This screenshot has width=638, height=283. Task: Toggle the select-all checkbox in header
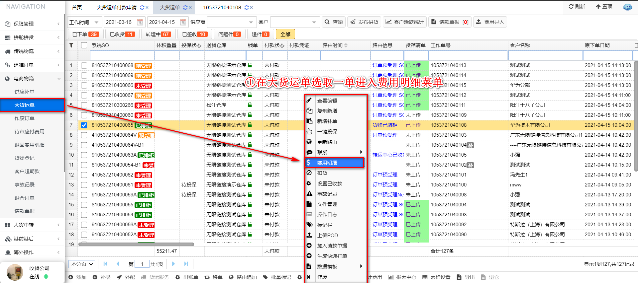pyautogui.click(x=84, y=45)
